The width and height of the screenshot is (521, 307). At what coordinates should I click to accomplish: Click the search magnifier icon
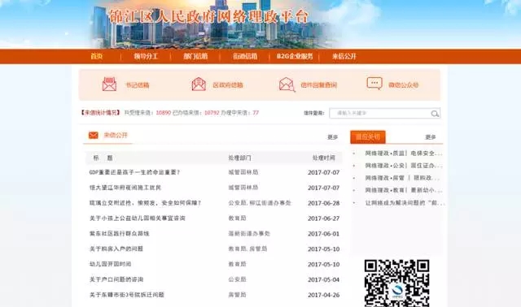435,114
